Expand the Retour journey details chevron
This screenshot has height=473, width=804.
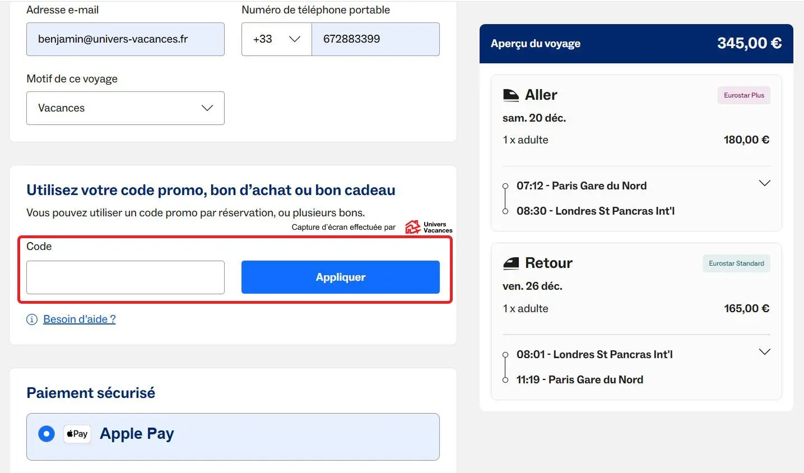click(764, 352)
